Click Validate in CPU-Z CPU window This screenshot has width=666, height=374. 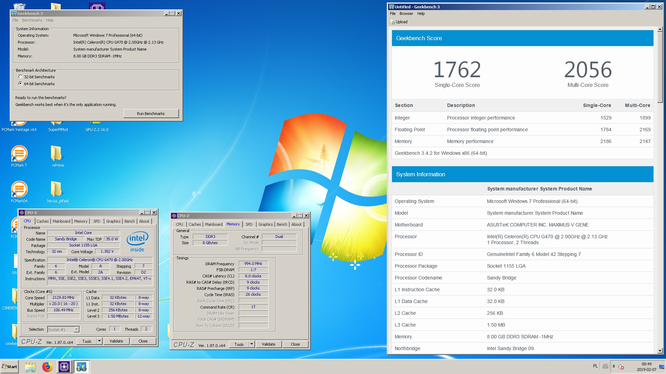(116, 341)
